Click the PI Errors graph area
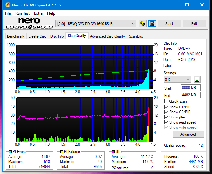The width and height of the screenshot is (212, 174). (x=85, y=67)
